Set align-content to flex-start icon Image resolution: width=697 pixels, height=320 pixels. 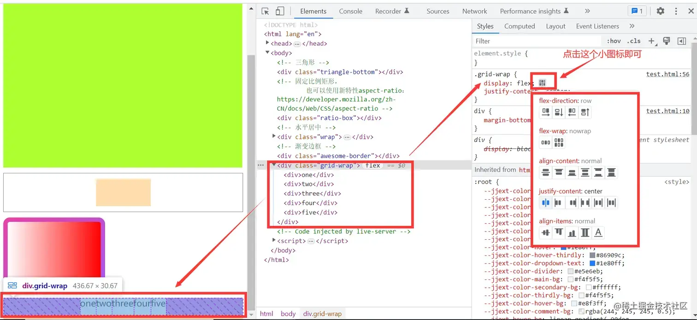[x=559, y=172]
